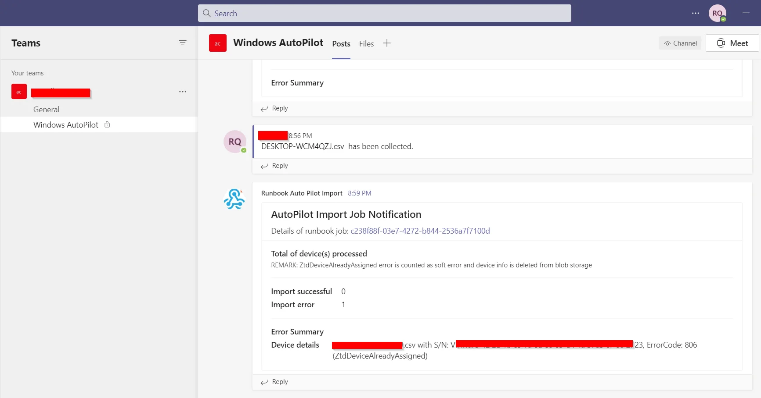Select the red 'ac' team avatar in sidebar

click(x=19, y=92)
